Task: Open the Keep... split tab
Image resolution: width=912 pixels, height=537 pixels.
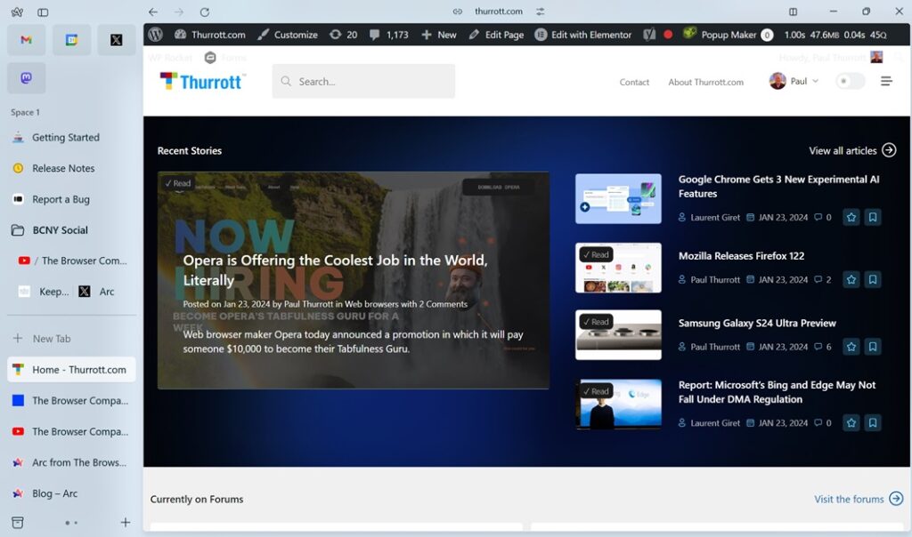Action: [x=45, y=292]
